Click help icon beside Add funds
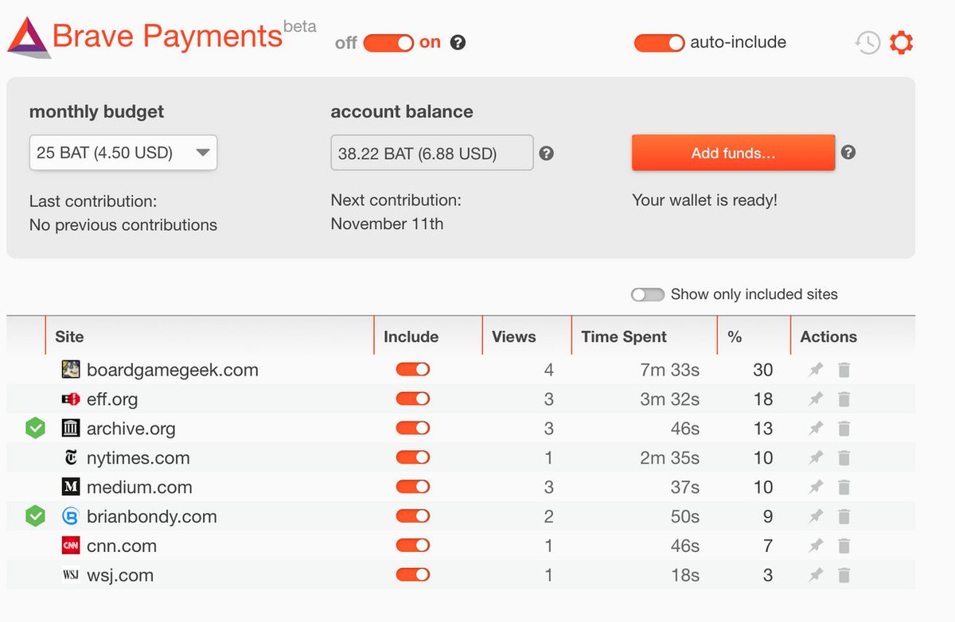 [848, 152]
